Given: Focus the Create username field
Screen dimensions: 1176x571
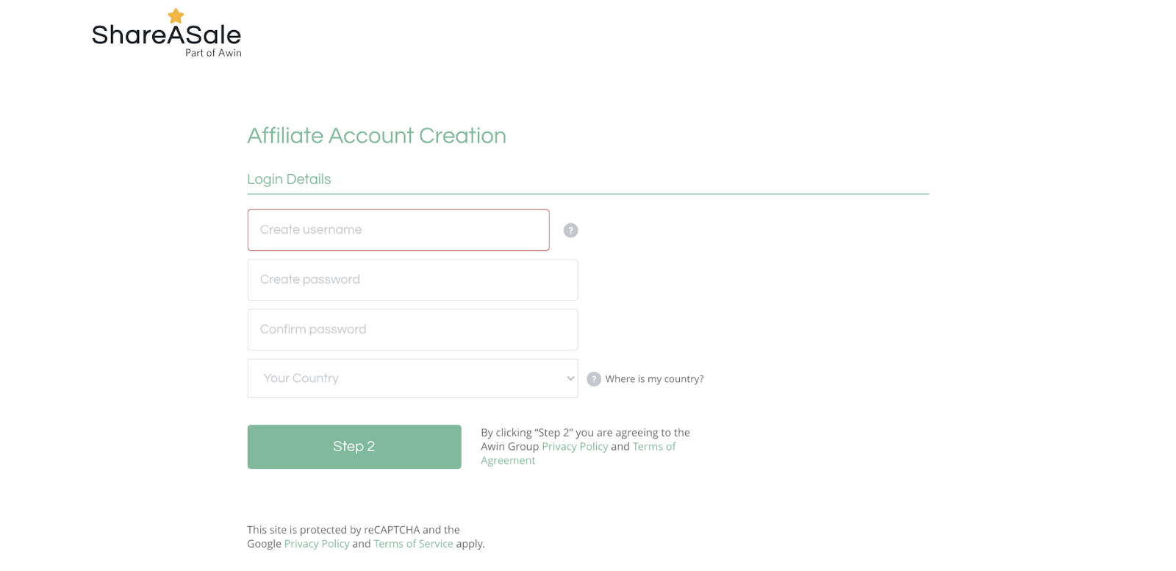Looking at the screenshot, I should click(398, 230).
